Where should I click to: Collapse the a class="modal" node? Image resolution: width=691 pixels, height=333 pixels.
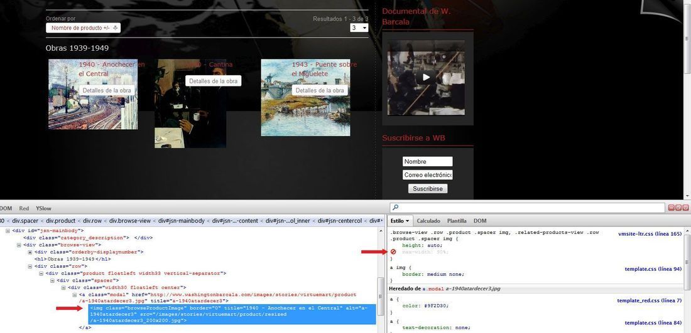(x=75, y=295)
